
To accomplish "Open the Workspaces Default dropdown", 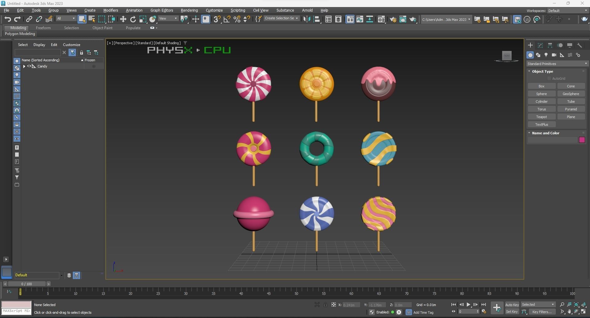I will (x=568, y=11).
